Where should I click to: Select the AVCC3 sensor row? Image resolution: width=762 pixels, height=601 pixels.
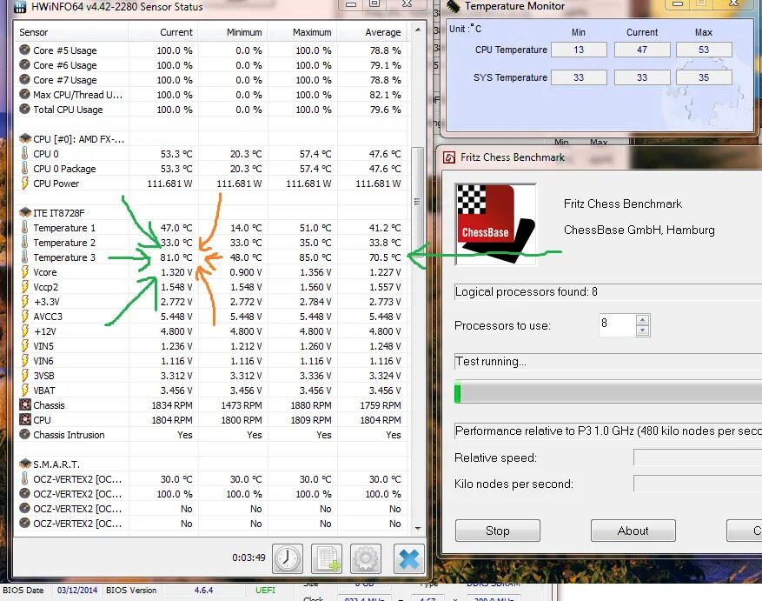(x=211, y=317)
